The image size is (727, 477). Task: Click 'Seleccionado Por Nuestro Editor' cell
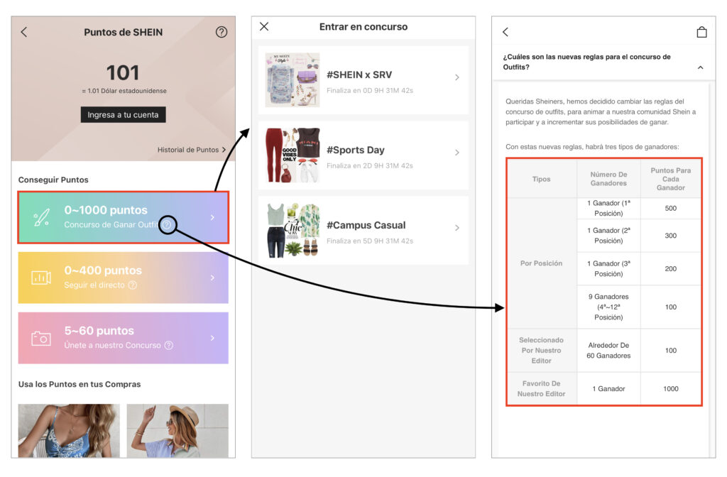[x=542, y=351]
